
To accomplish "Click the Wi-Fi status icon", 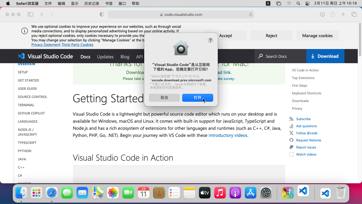I will tap(289, 4).
